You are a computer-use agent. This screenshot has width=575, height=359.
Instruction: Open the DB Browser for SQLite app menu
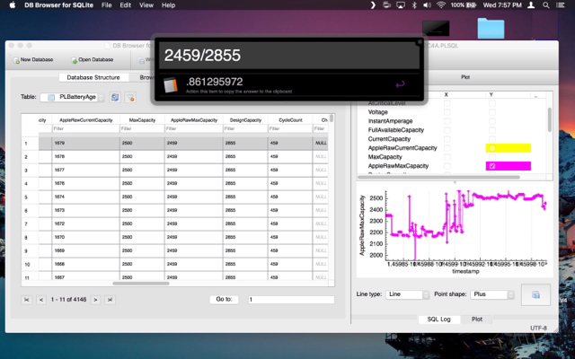(58, 5)
